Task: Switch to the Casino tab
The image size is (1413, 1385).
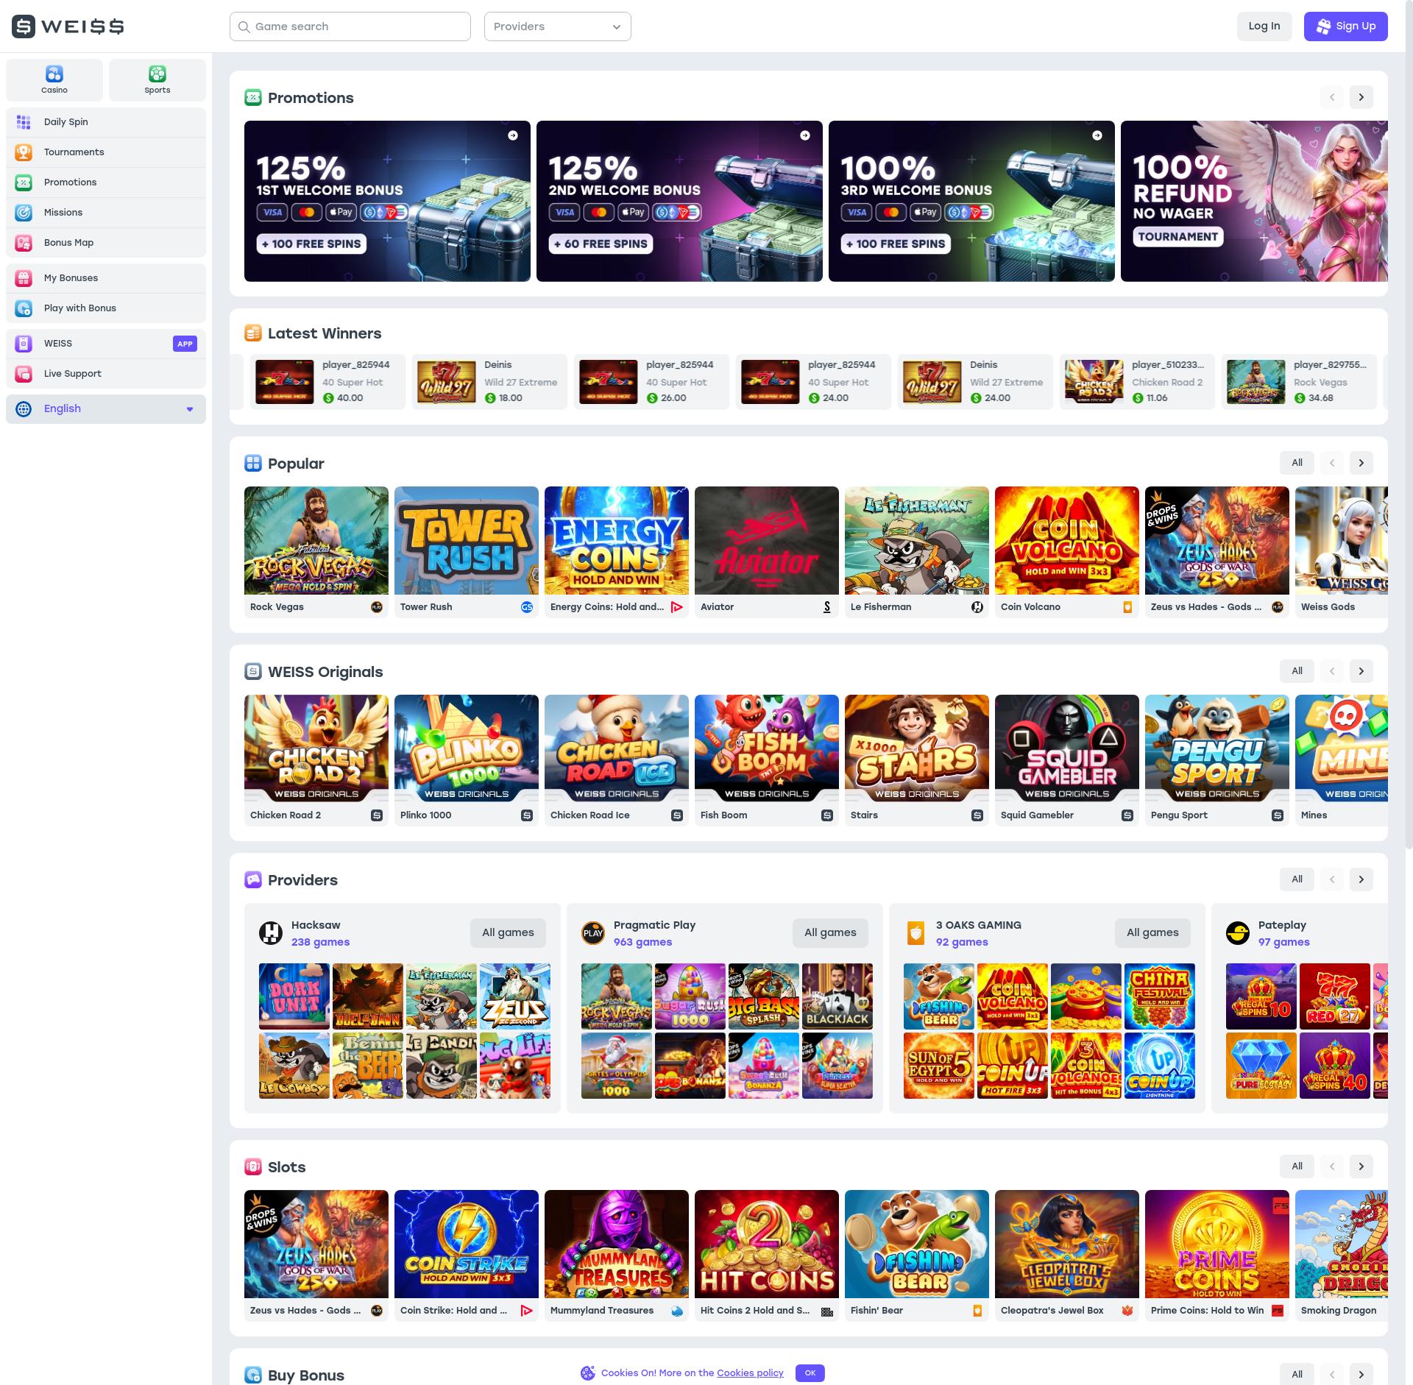Action: point(54,79)
